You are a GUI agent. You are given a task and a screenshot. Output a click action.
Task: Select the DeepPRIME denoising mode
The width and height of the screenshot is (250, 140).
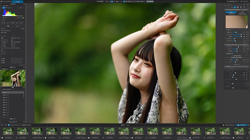[x=231, y=14]
